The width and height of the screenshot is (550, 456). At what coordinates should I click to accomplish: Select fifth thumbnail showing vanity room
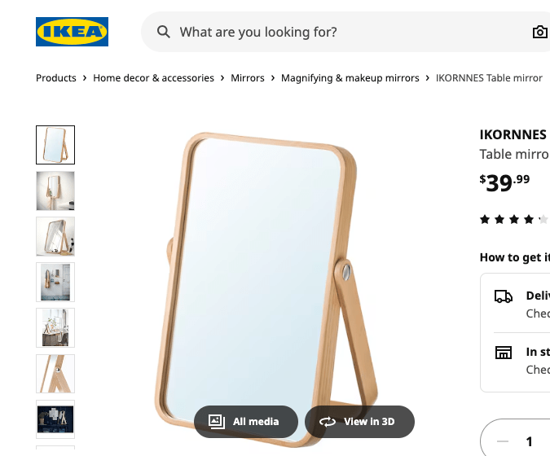pyautogui.click(x=55, y=327)
